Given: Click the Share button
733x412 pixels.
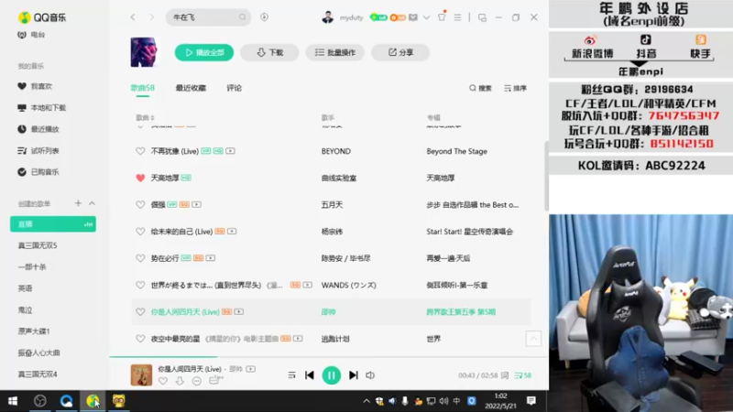Looking at the screenshot, I should pyautogui.click(x=400, y=52).
